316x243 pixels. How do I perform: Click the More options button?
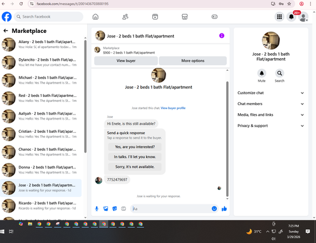tap(193, 61)
